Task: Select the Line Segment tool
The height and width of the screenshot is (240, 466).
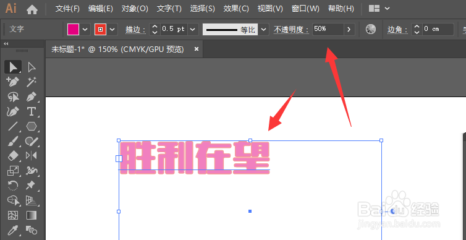Action: pos(13,126)
